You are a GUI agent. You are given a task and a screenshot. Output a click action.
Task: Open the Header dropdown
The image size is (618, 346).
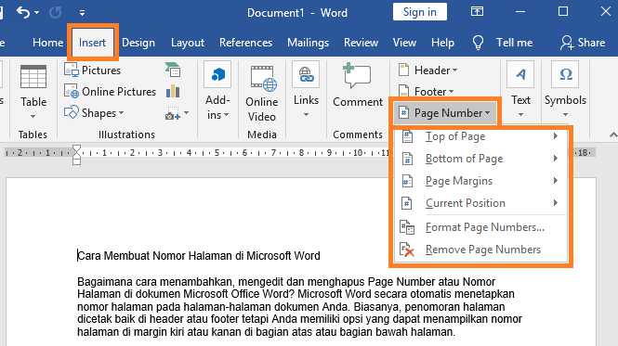click(x=427, y=70)
